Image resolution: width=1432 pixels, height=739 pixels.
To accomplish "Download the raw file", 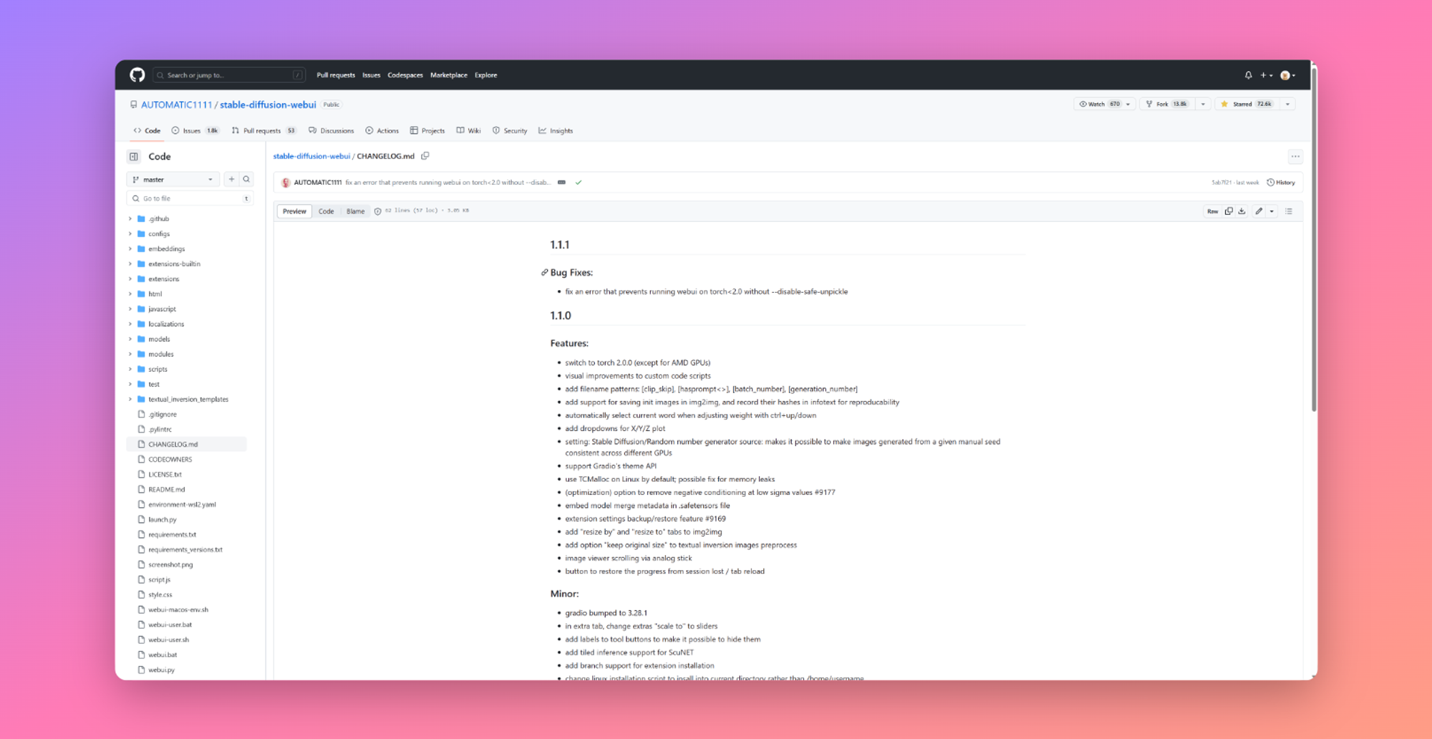I will pos(1242,211).
